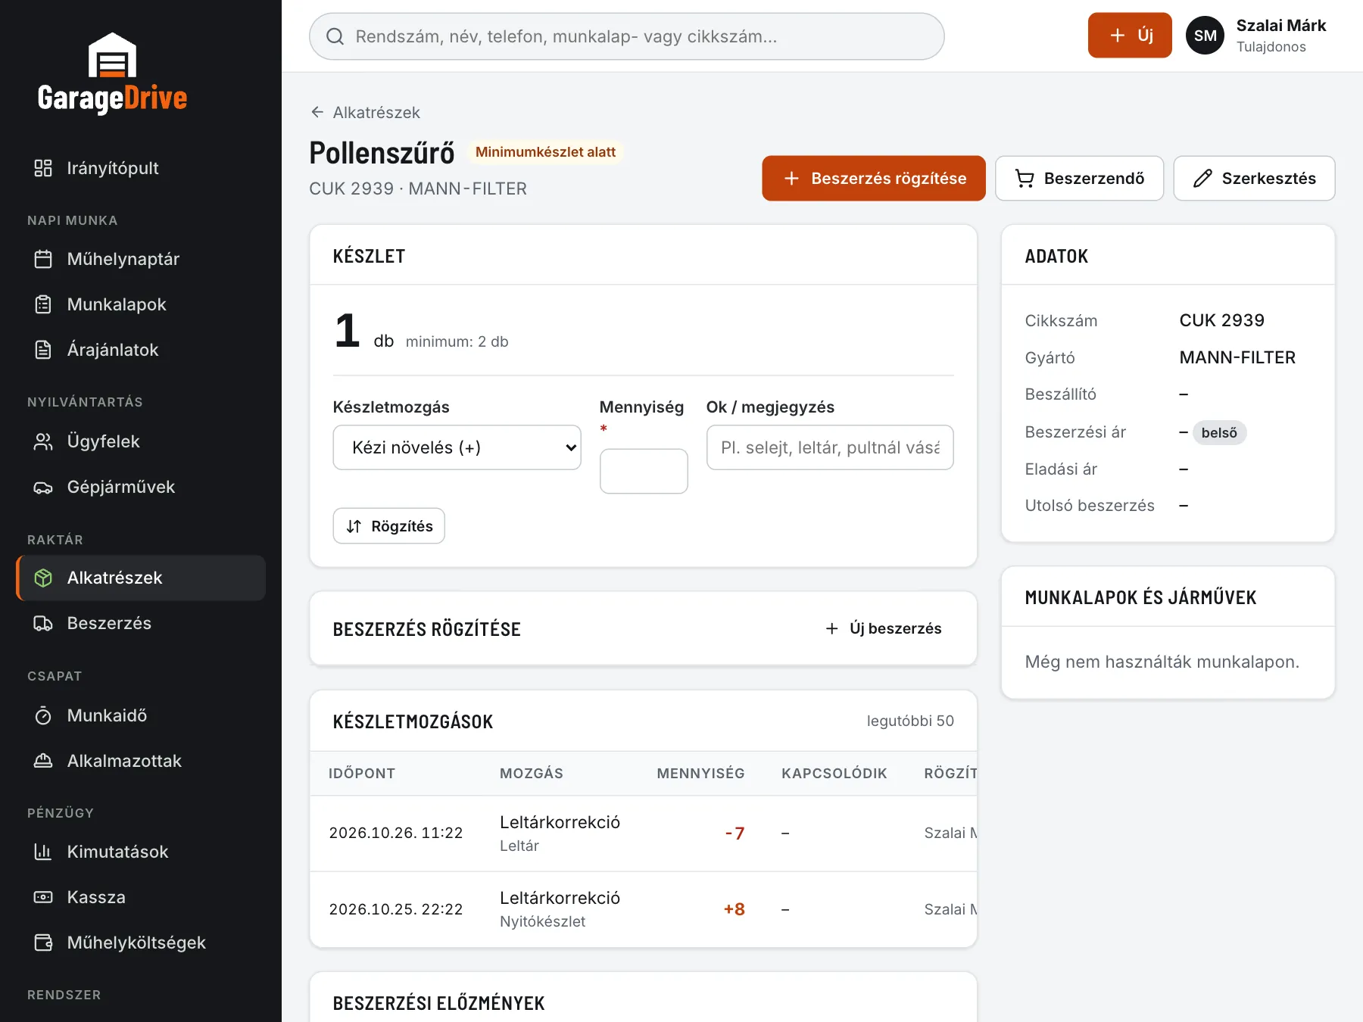The height and width of the screenshot is (1022, 1363).
Task: Open the Munkalapok menu item
Action: tap(141, 304)
